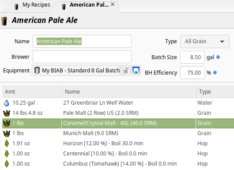The height and width of the screenshot is (170, 234).
Task: Click the 1.91 oz amount cell
Action: (x=21, y=144)
